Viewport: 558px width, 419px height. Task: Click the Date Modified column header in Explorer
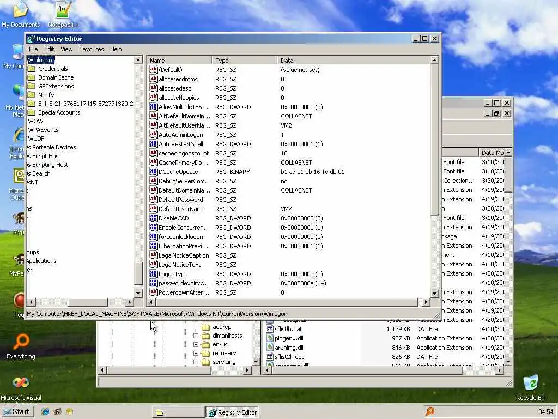[492, 153]
